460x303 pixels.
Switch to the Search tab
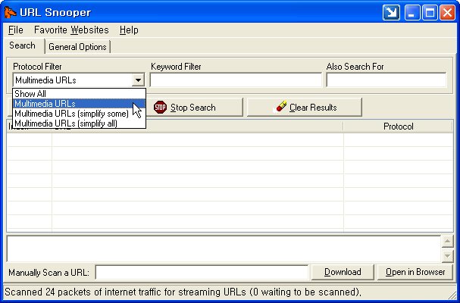click(22, 45)
